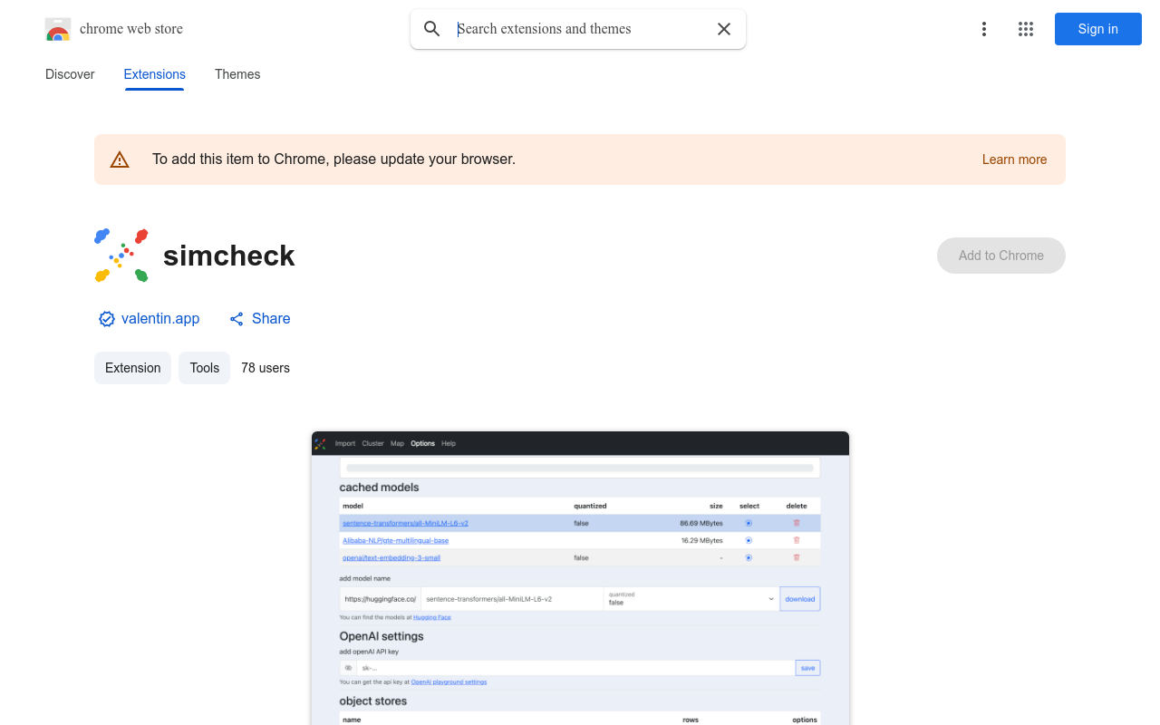Clear the search box with X icon
Viewport: 1160px width, 725px height.
pos(724,29)
